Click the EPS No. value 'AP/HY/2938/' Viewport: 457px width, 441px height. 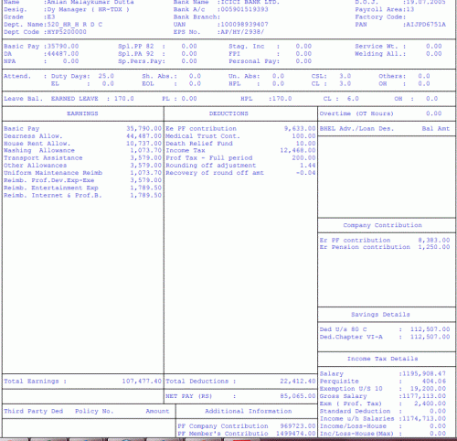coord(242,32)
